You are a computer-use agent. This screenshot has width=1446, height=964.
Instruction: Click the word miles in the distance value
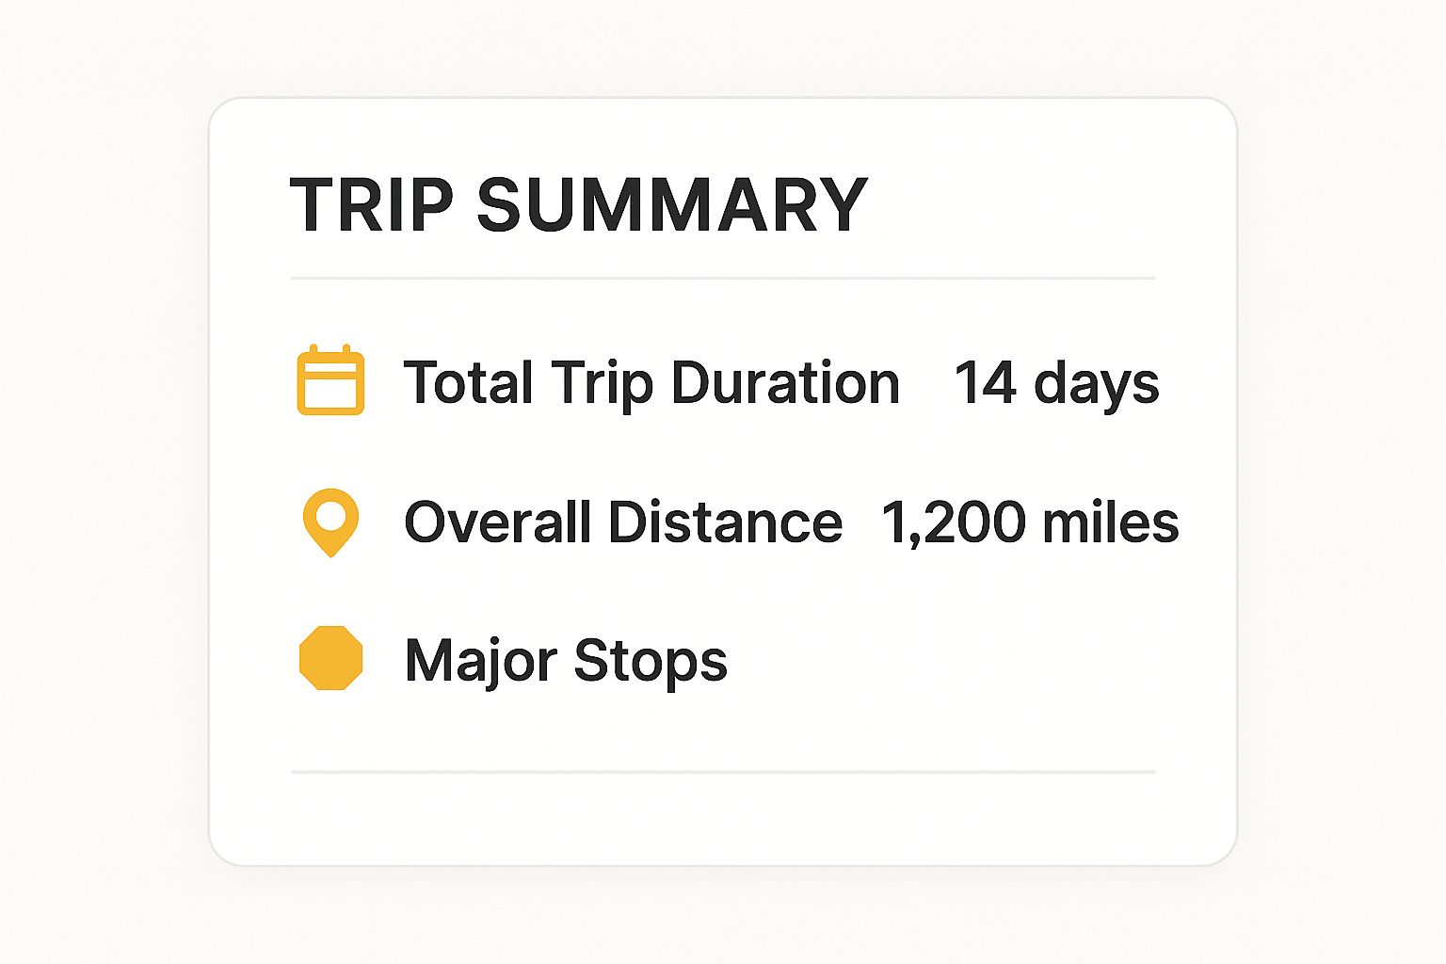coord(1110,522)
